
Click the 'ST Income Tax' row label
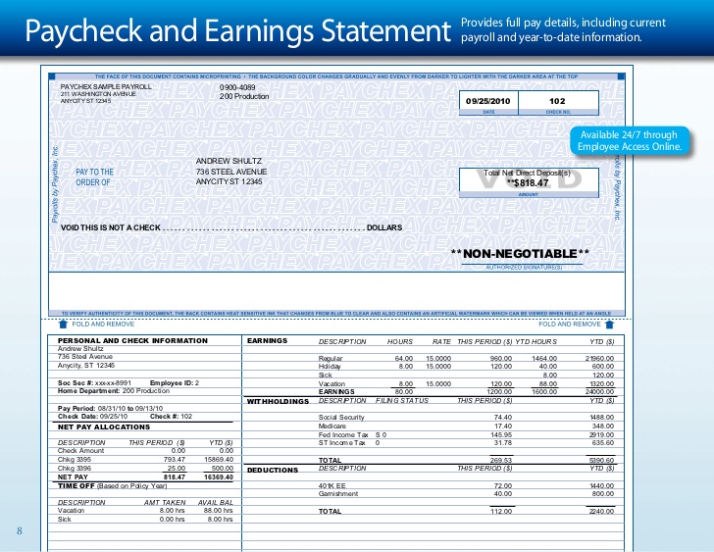point(342,443)
